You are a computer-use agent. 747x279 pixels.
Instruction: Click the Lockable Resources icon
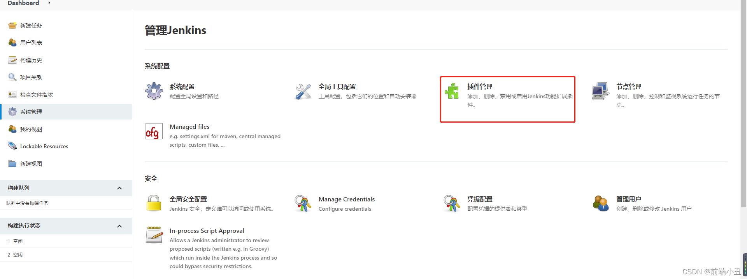pos(12,146)
